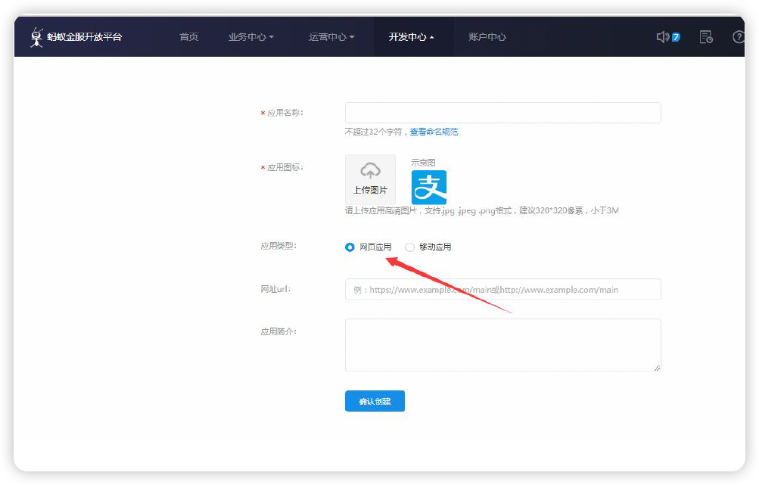The height and width of the screenshot is (485, 759).
Task: Click the 网址url input field
Action: 502,289
